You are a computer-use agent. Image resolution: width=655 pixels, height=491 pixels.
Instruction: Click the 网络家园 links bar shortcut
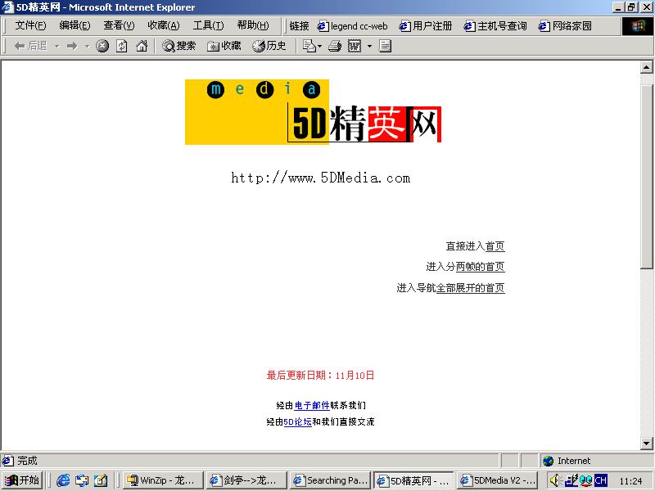565,26
